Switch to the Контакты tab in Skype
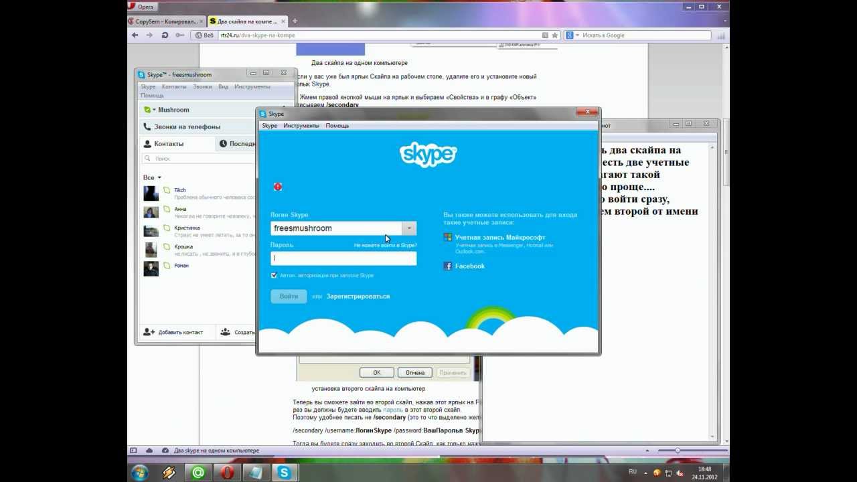857x482 pixels. (x=177, y=143)
